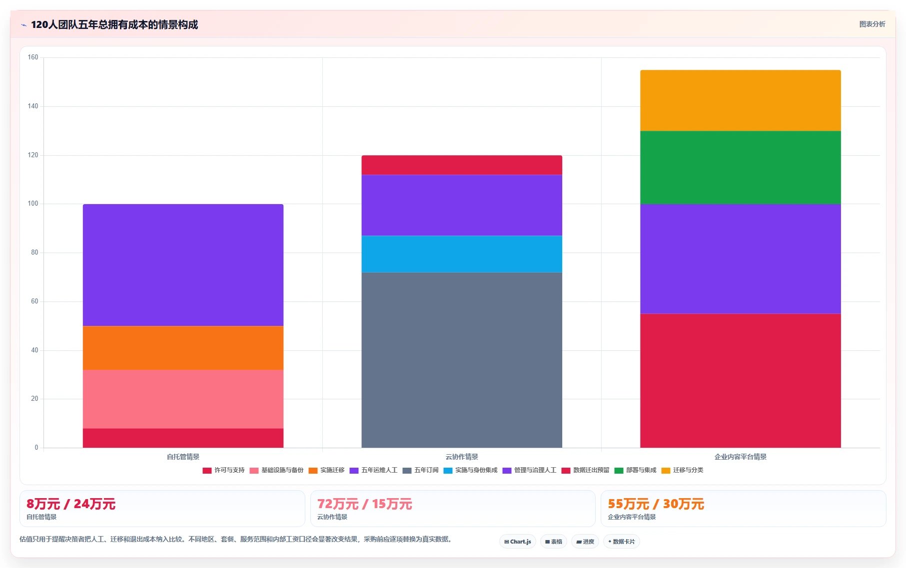
Task: Toggle the 实施与身份集成 legend item
Action: point(470,470)
